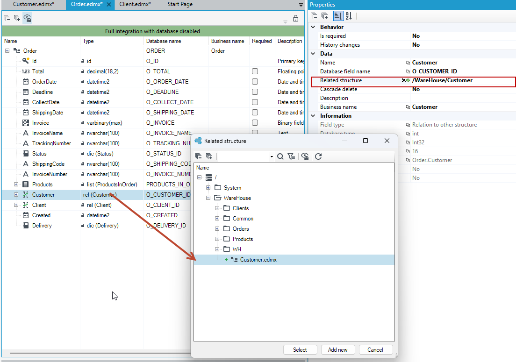Open the search dropdown in Related structure dialog

coord(272,157)
